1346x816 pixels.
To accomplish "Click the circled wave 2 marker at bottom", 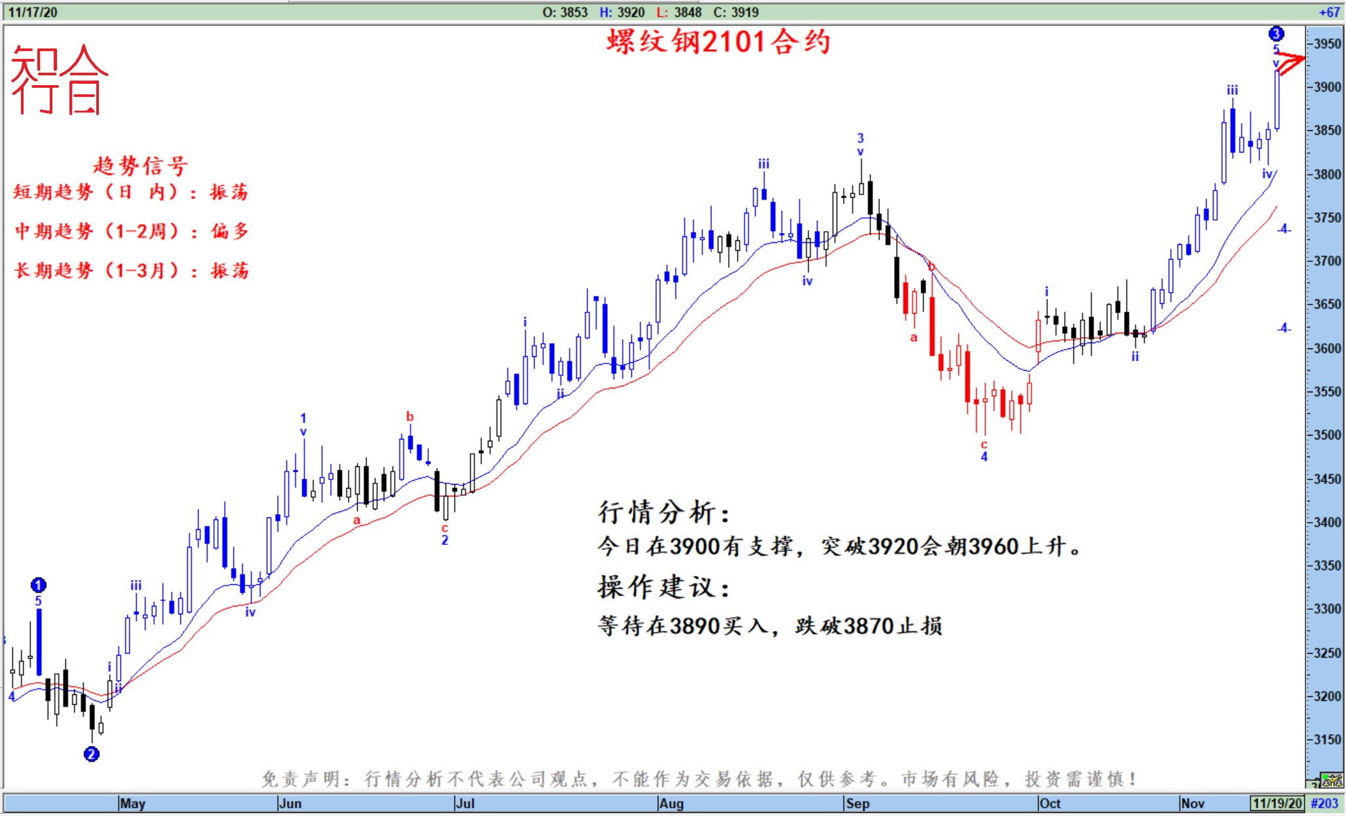I will coord(92,754).
